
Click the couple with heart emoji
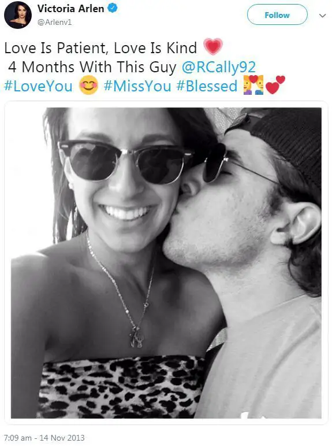click(x=253, y=85)
